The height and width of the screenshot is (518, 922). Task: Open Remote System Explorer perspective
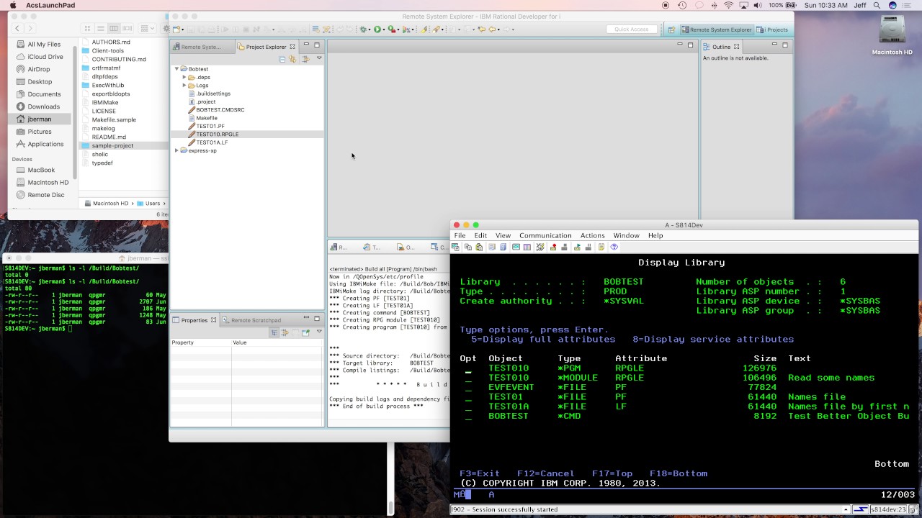(x=716, y=29)
